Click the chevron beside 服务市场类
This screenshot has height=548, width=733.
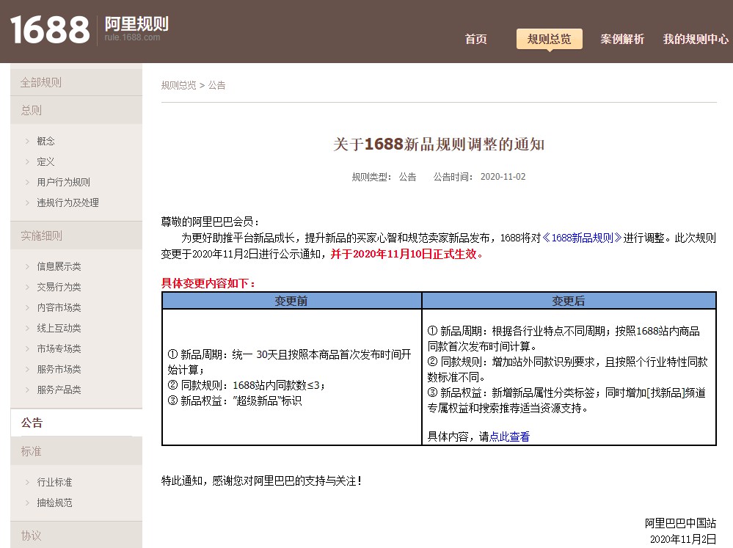click(x=27, y=370)
